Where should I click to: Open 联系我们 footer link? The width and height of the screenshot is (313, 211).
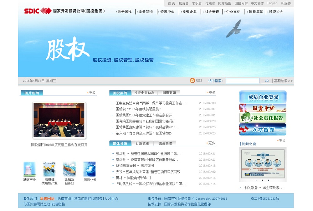pyautogui.click(x=30, y=199)
